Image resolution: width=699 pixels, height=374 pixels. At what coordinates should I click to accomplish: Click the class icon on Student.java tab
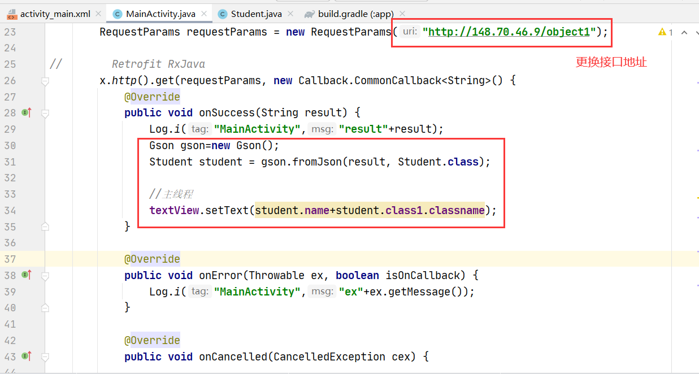[223, 14]
